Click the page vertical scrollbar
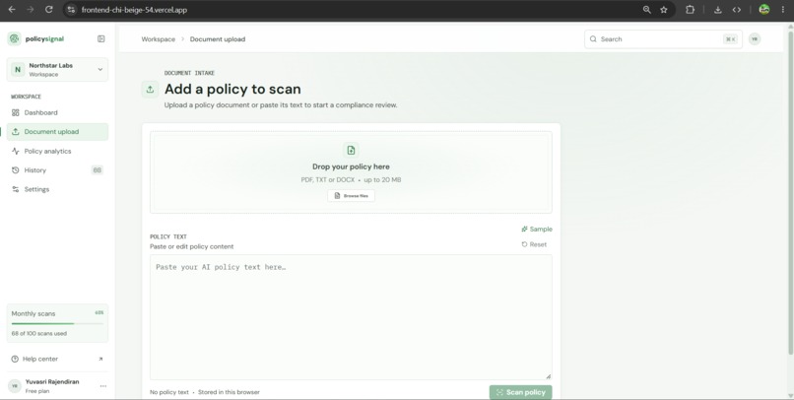Screen dimensions: 794x400 790,192
